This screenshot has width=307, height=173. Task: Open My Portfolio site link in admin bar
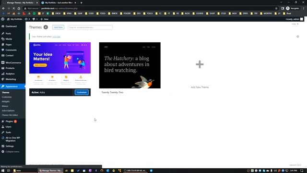[x=14, y=19]
